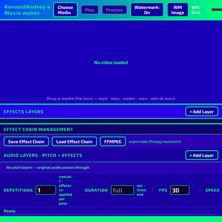Click the 'concat: 1 · effects re-applied' hint

pyautogui.click(x=65, y=190)
